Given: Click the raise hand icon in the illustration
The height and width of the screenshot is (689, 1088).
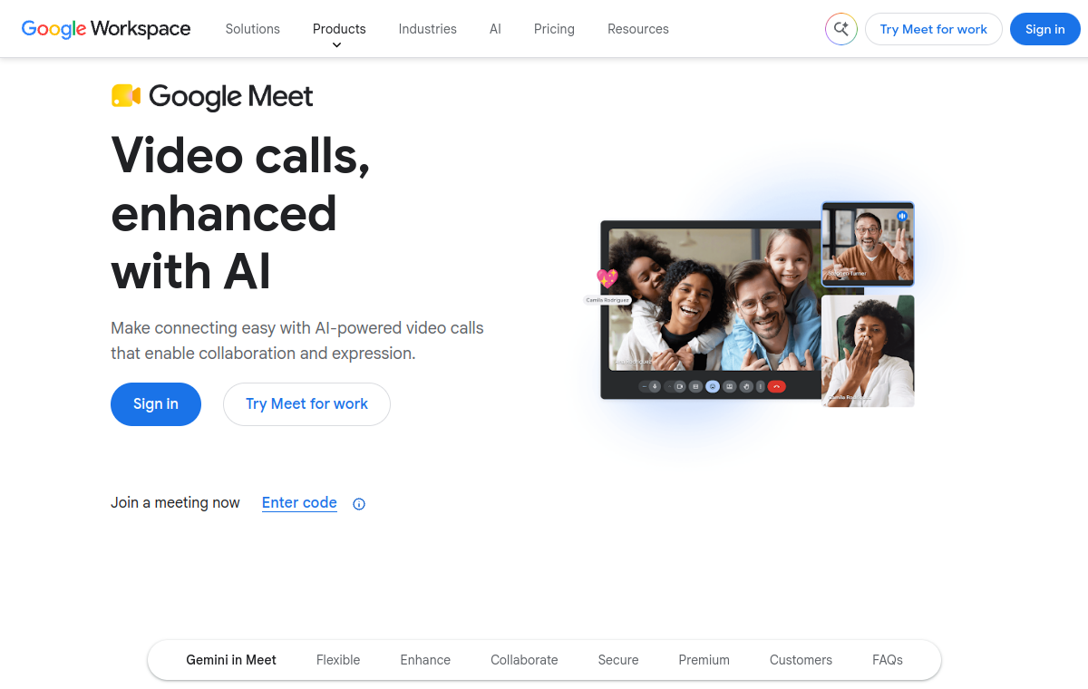Looking at the screenshot, I should coord(746,386).
